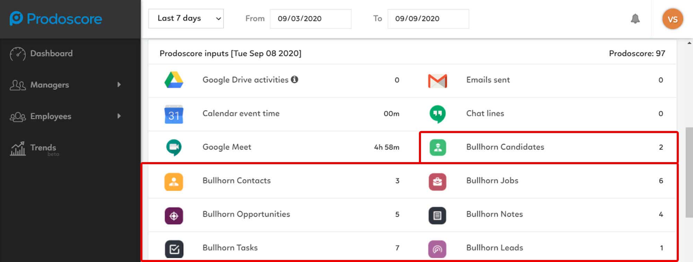Click the Gmail icon beside Emails sent
This screenshot has width=693, height=262.
tap(438, 81)
